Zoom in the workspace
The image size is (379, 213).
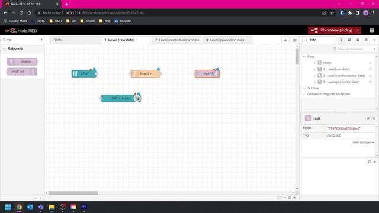[x=294, y=198]
